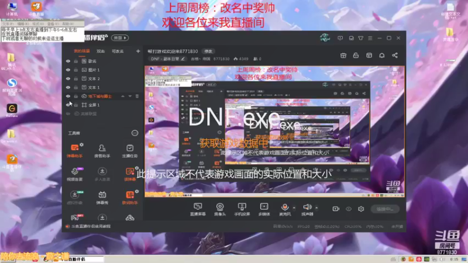Viewport: 468px width, 263px height.
Task: Open the 房管助手 tool
Action: 102,150
